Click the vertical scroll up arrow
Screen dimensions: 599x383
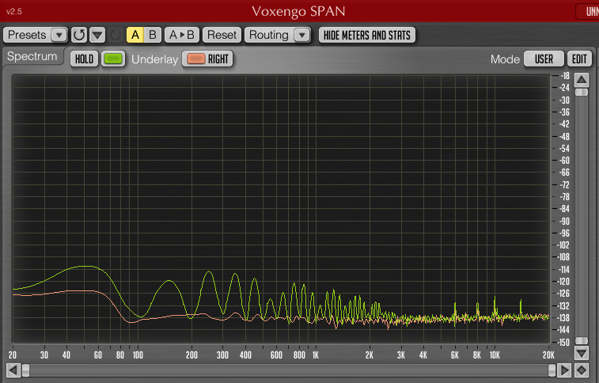point(582,79)
